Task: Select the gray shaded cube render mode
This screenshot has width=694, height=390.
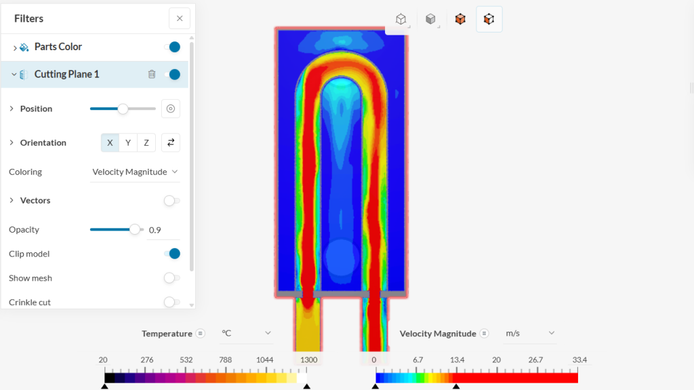Action: coord(430,20)
